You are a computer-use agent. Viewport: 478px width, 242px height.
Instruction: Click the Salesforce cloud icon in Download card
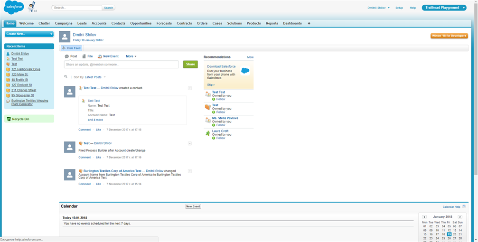[x=245, y=71]
